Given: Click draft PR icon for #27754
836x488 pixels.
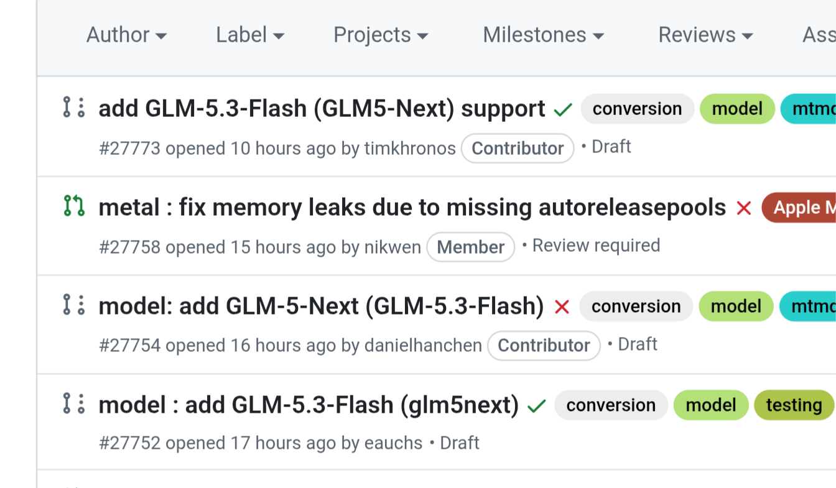Looking at the screenshot, I should 74,305.
